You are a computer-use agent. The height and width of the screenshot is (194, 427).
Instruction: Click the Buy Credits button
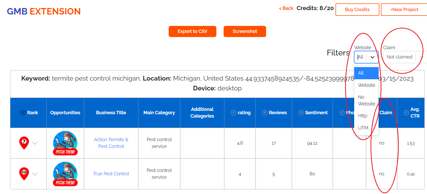357,10
